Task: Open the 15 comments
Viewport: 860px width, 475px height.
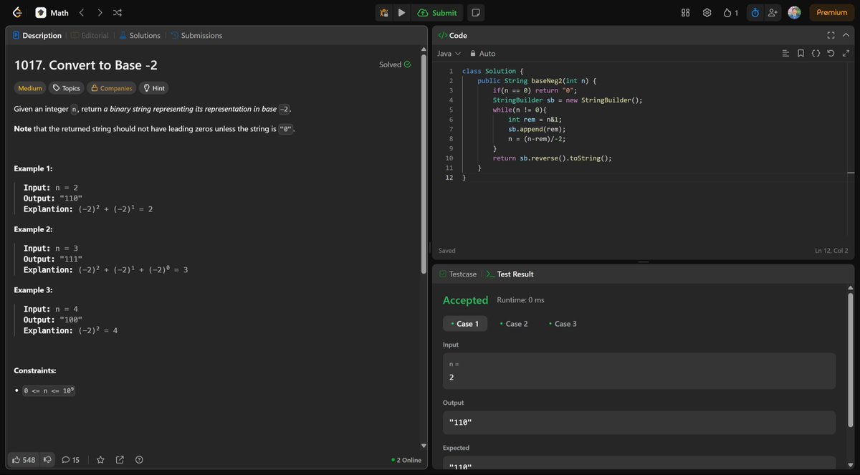Action: pos(70,459)
